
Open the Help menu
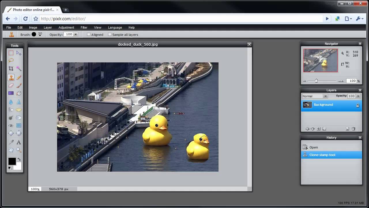pyautogui.click(x=131, y=27)
